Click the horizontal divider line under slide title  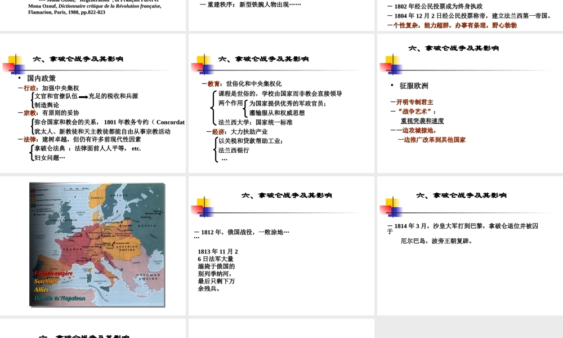tap(91, 70)
